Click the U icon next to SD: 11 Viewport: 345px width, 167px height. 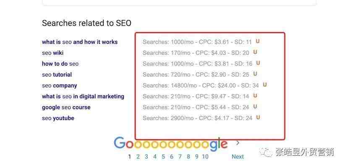257,41
